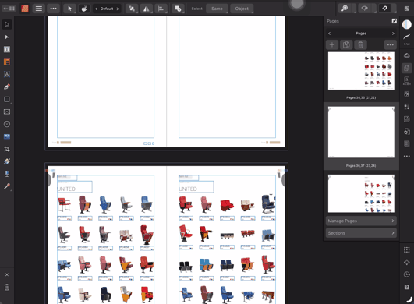This screenshot has height=304, width=414.
Task: Open the Layers studio
Action: pyautogui.click(x=407, y=55)
